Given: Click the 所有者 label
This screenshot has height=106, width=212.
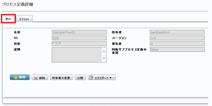Looking at the screenshot, I should 117,32.
